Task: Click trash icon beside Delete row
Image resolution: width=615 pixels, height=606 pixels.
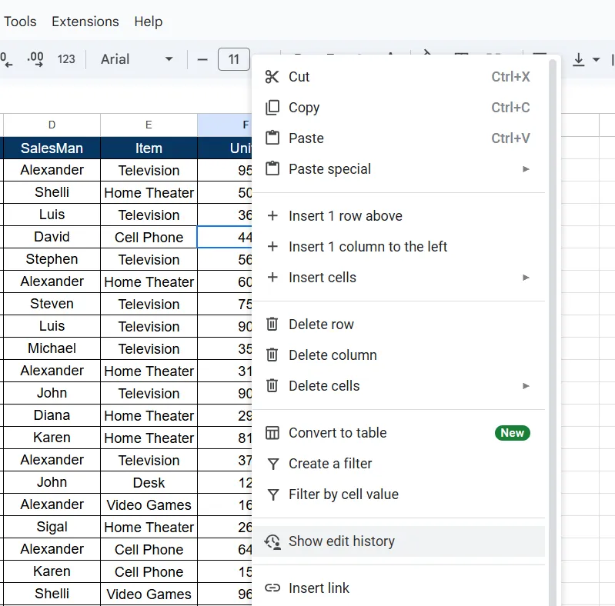Action: 272,325
